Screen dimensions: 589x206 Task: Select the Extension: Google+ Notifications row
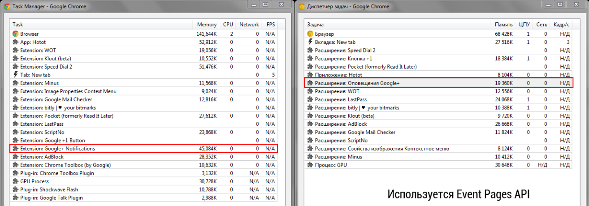pos(144,149)
